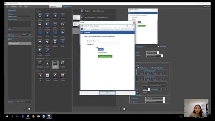This screenshot has height=121, width=215.
Task: Select the Select Window action icon
Action: (x=47, y=24)
